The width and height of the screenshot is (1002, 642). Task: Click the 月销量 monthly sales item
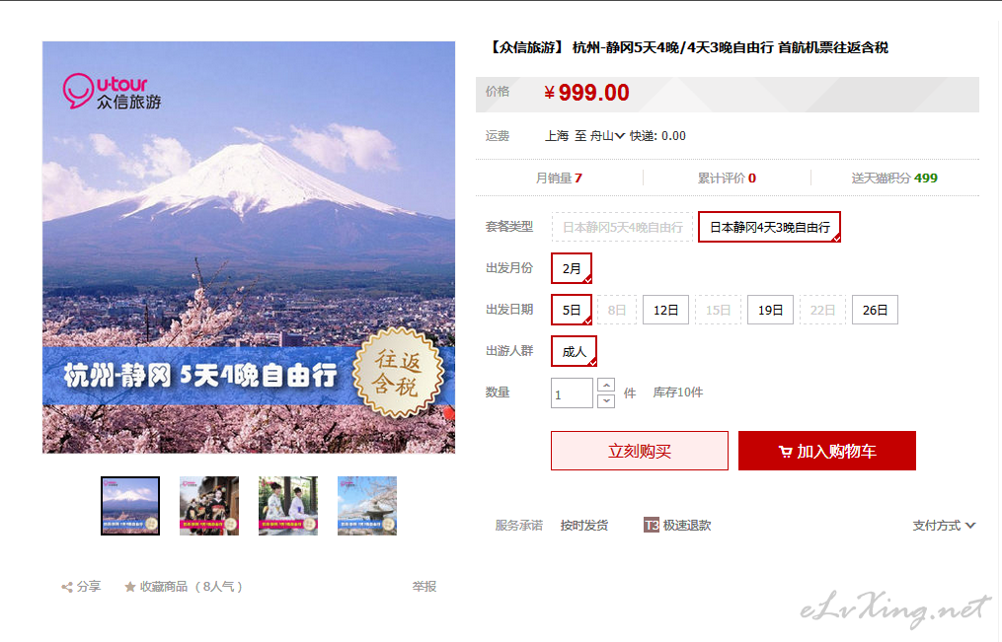pos(559,178)
